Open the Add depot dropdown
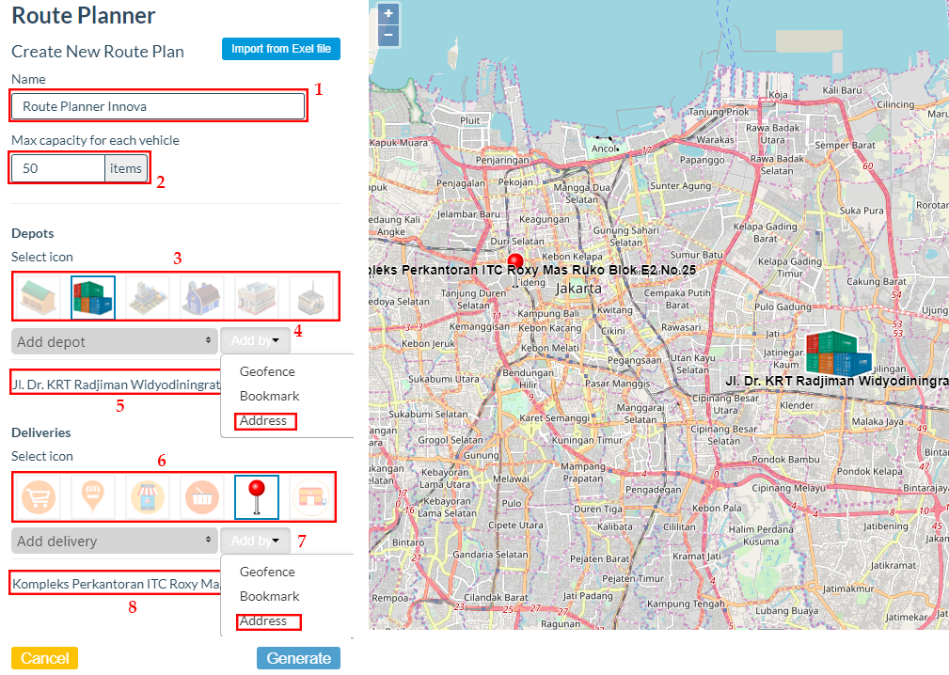Screen dimensions: 949x675 point(114,341)
